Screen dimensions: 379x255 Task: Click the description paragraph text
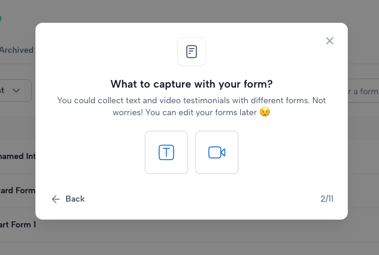[x=192, y=106]
